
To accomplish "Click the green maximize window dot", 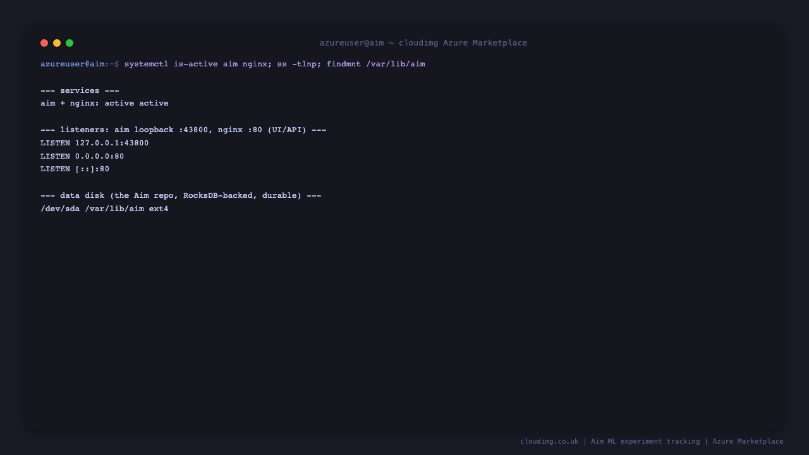I will pos(70,43).
